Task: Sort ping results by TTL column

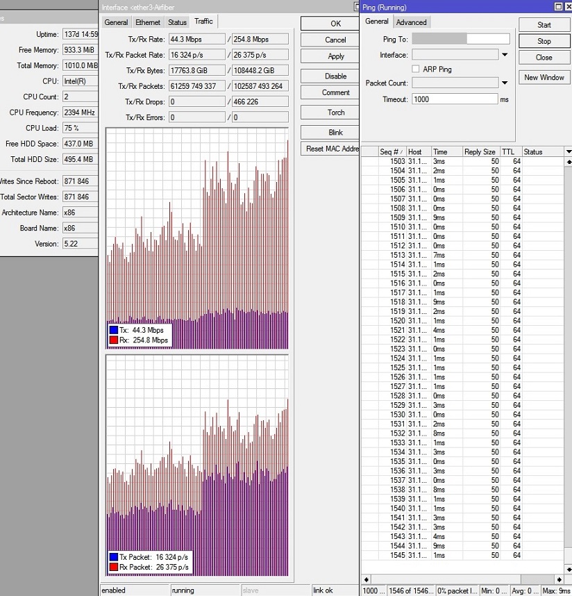Action: click(x=511, y=151)
